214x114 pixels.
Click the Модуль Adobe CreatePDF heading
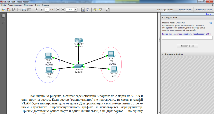click(174, 23)
